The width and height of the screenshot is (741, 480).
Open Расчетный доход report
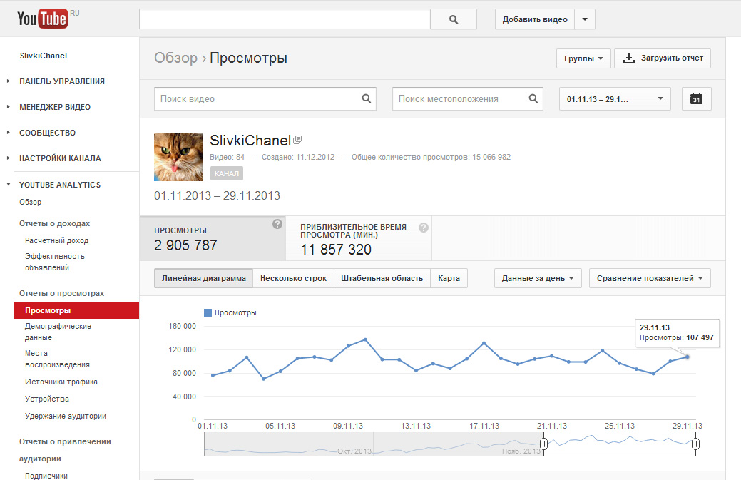tap(57, 240)
